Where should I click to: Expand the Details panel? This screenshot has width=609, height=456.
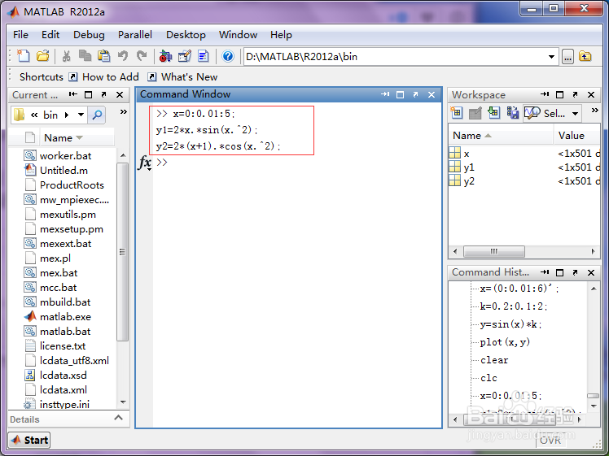tap(118, 418)
